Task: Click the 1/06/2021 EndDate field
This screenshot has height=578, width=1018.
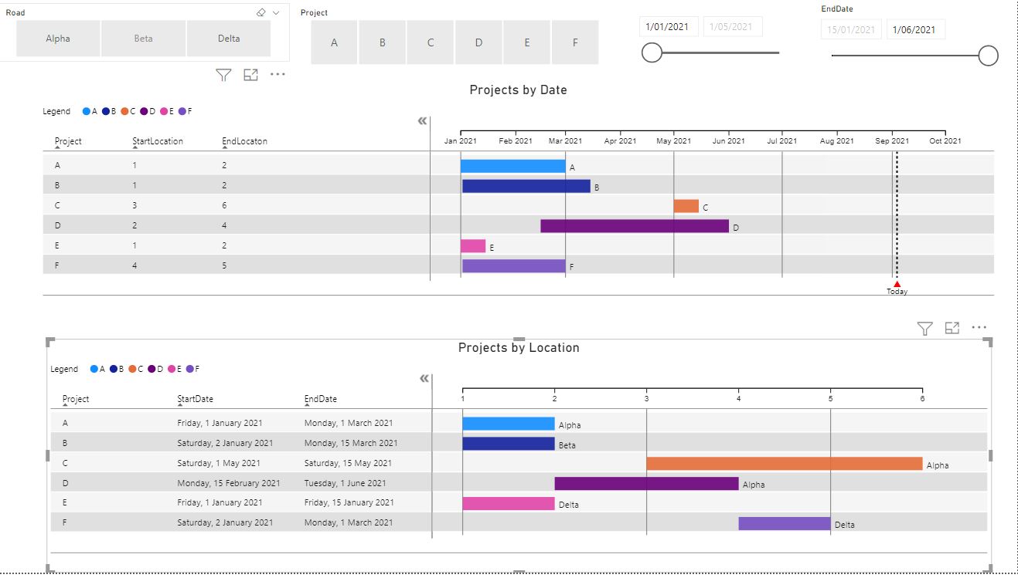Action: pos(916,30)
